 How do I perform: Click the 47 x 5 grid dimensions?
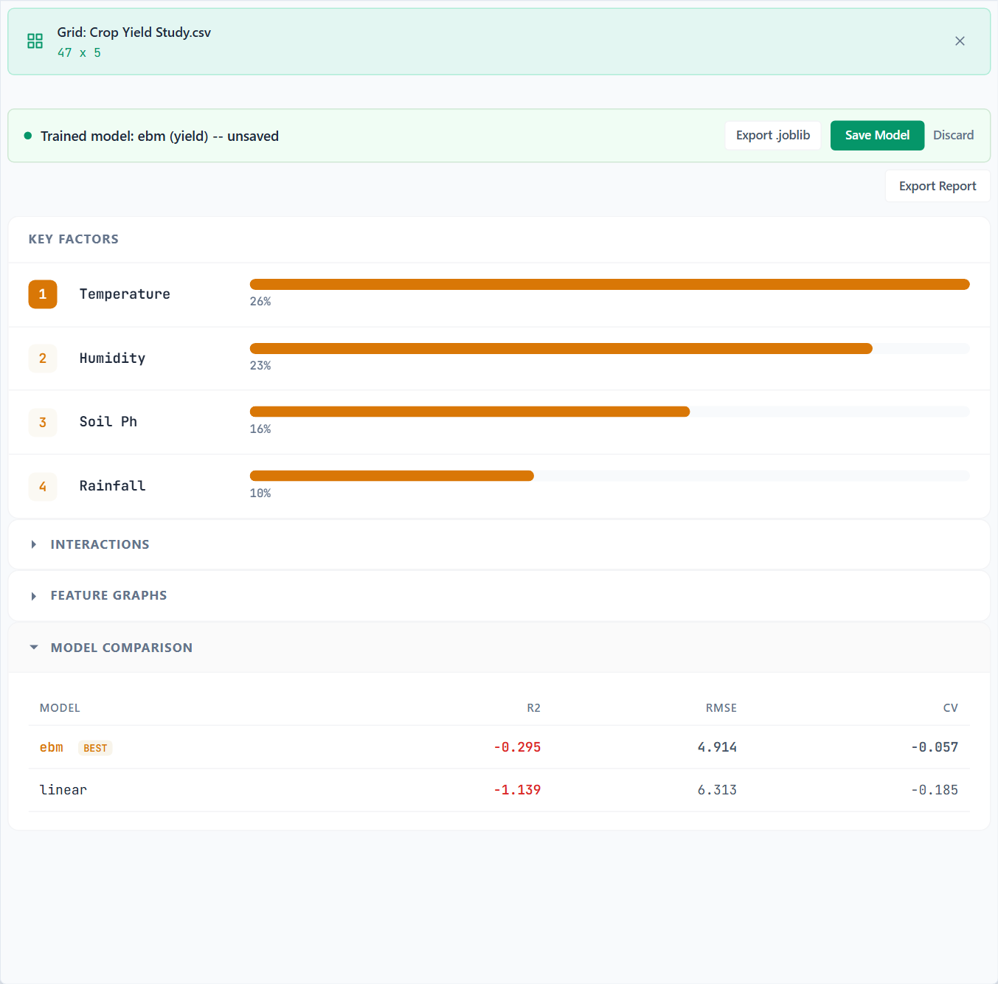pos(79,53)
